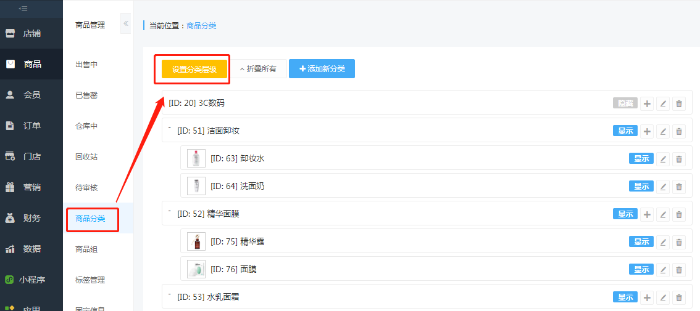This screenshot has width=700, height=311.
Task: Click the 商品 shopping bag icon
Action: click(x=10, y=64)
